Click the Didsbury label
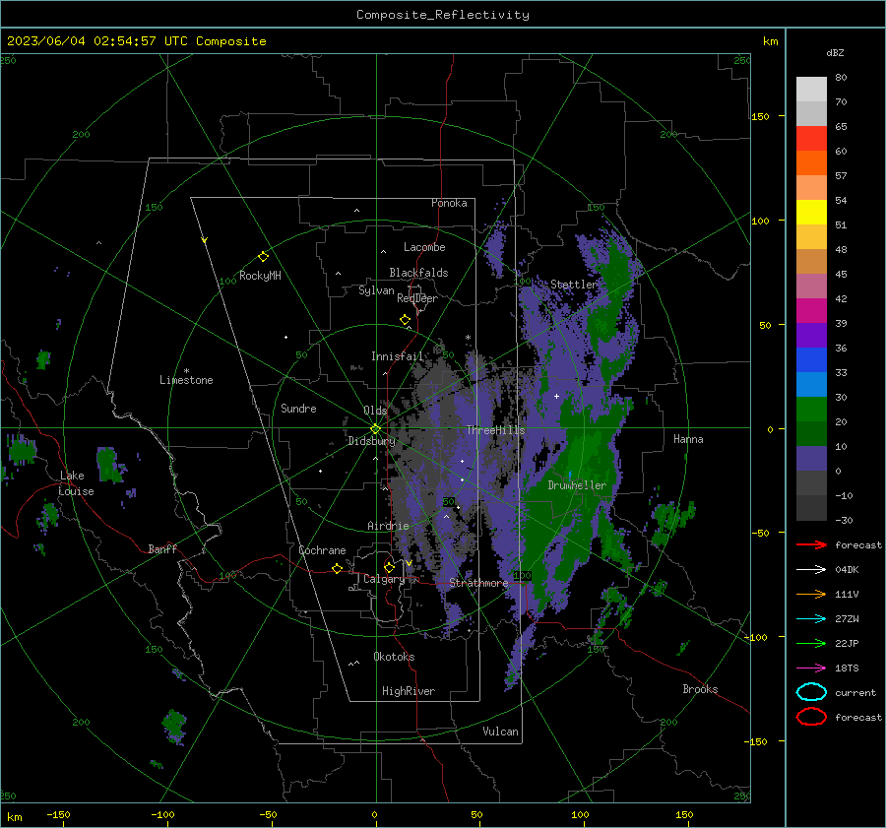 371,441
